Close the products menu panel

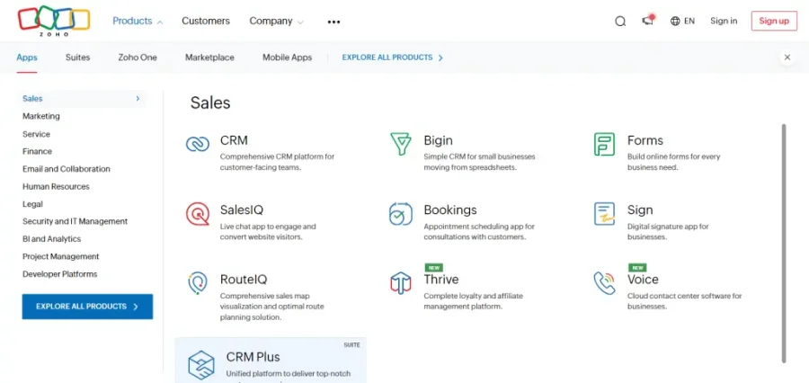(787, 58)
